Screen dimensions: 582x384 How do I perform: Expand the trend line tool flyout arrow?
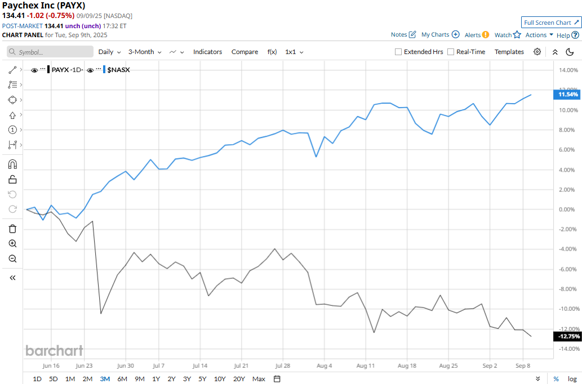coord(21,70)
